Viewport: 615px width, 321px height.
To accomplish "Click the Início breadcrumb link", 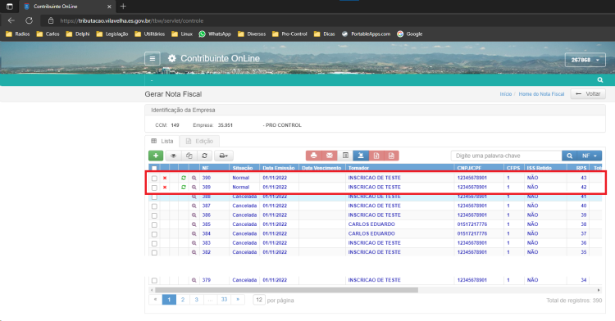I will (506, 94).
